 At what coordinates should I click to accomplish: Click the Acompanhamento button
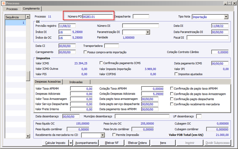tap(86, 143)
